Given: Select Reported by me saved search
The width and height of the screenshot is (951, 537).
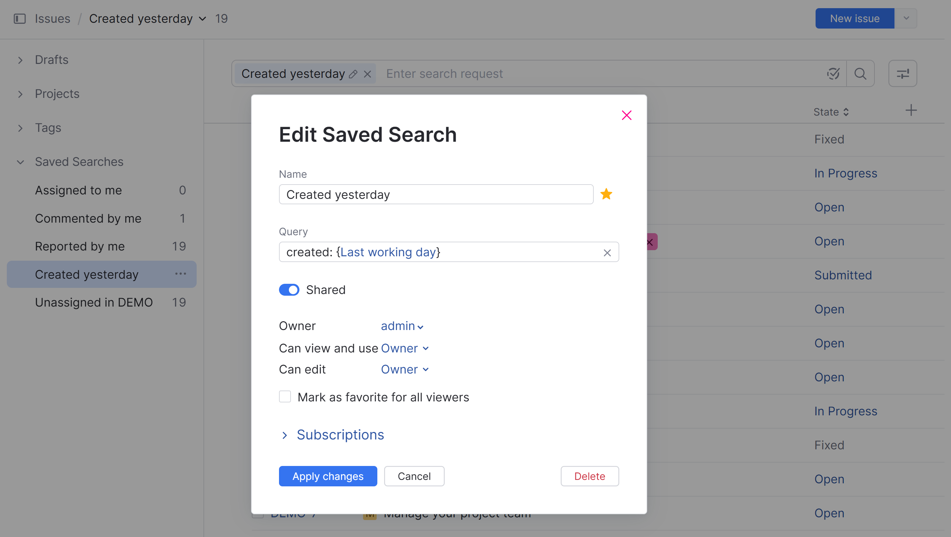Looking at the screenshot, I should tap(80, 246).
